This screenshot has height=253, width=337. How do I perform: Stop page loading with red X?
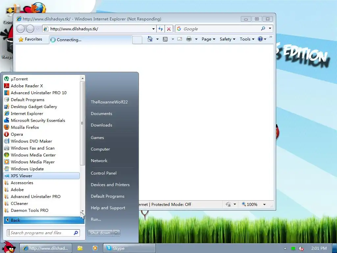coord(169,29)
